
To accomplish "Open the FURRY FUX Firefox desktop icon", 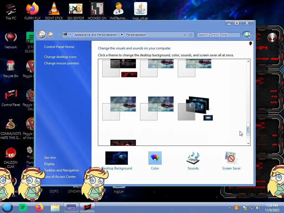I will (32, 11).
